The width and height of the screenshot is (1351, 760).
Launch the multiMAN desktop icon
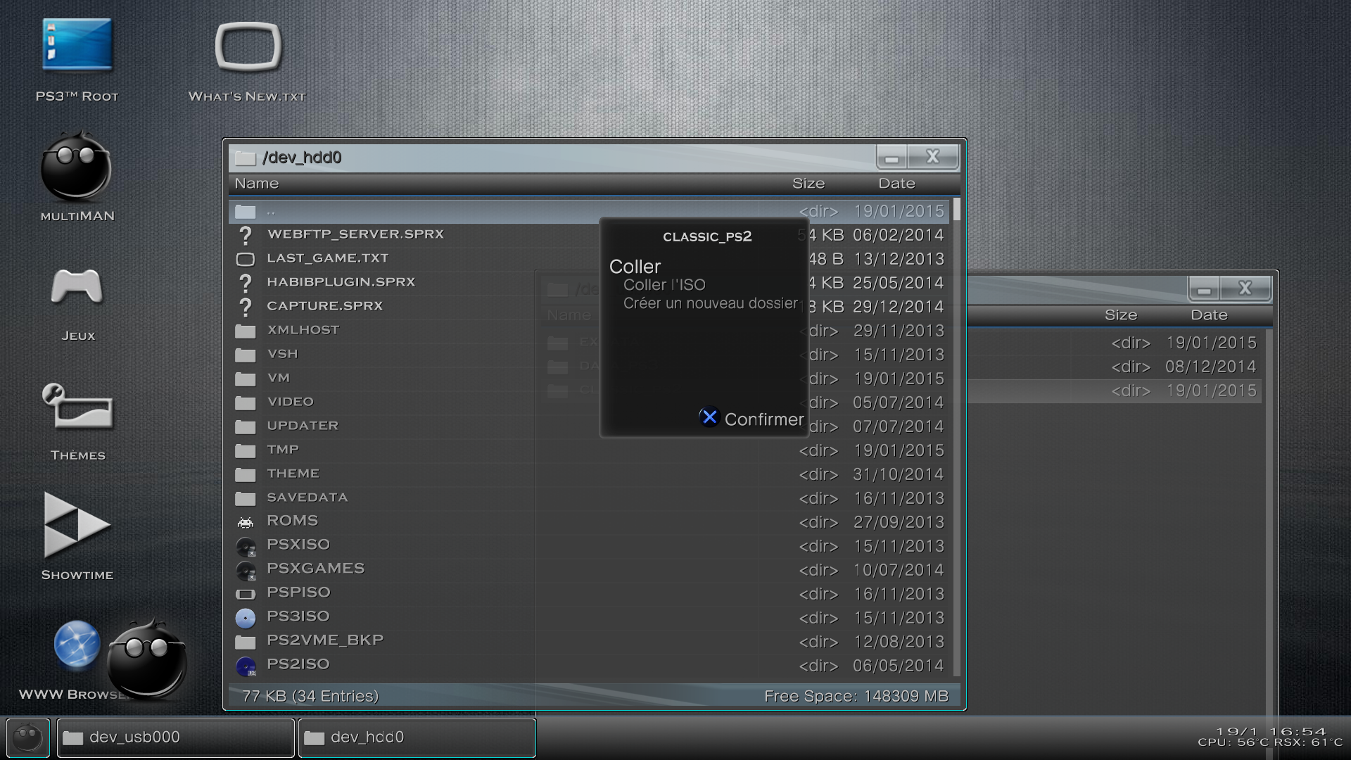76,167
